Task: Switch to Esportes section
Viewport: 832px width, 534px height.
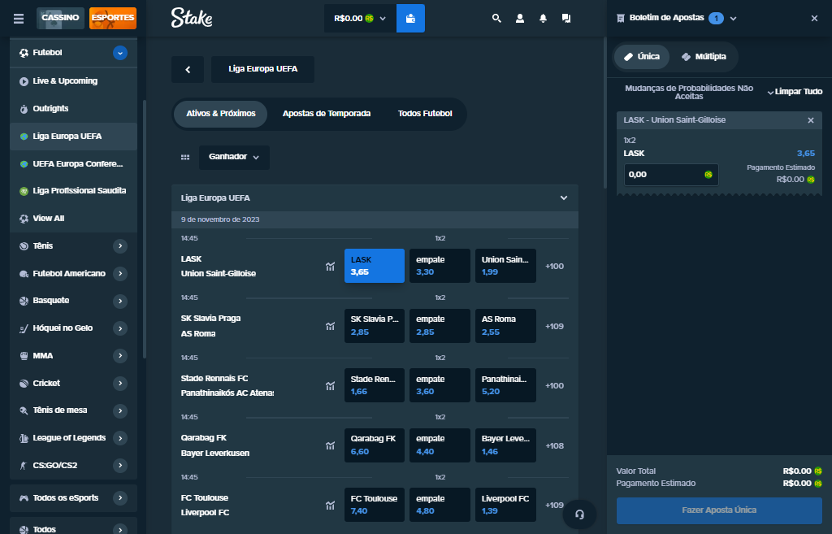Action: click(113, 18)
